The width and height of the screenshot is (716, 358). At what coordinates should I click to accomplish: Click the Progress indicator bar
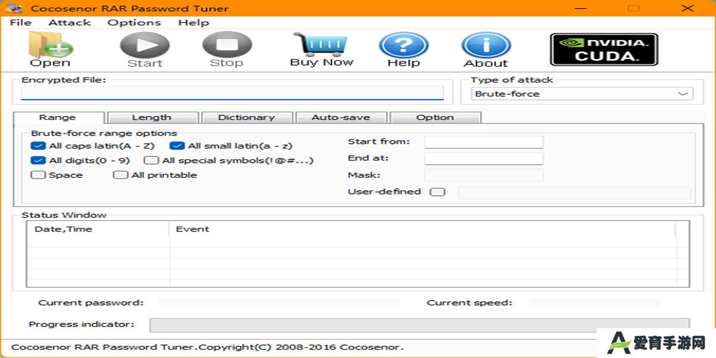(419, 325)
